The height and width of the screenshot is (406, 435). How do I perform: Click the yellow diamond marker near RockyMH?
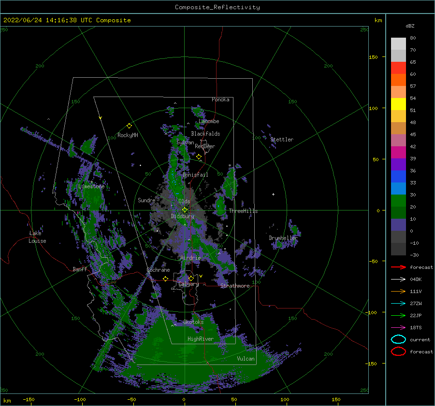tap(129, 126)
